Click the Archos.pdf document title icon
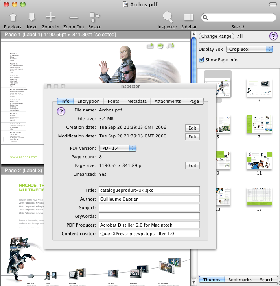Screen dimensions: 280x286 [x=125, y=4]
